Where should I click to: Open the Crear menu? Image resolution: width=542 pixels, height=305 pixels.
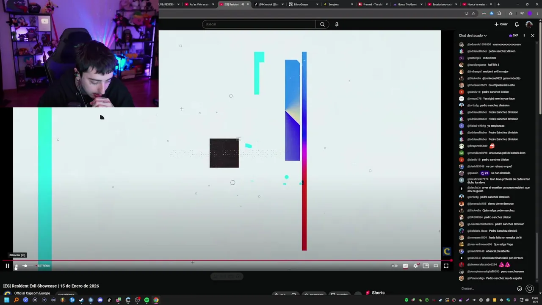point(501,24)
